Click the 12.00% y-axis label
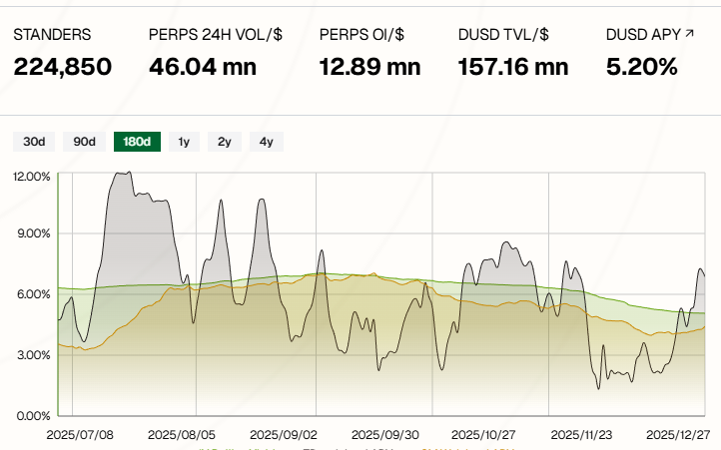This screenshot has width=721, height=450. 31,177
